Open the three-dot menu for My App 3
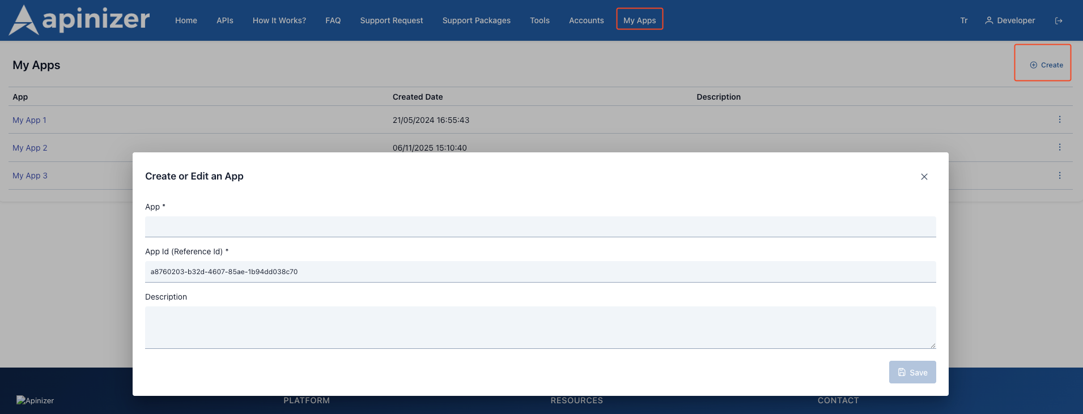This screenshot has height=414, width=1083. [1059, 176]
